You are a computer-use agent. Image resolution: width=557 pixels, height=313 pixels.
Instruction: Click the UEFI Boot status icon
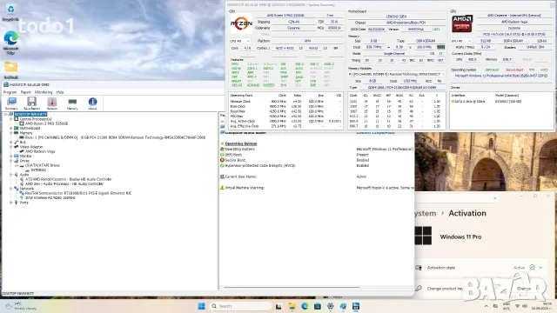tap(223, 155)
